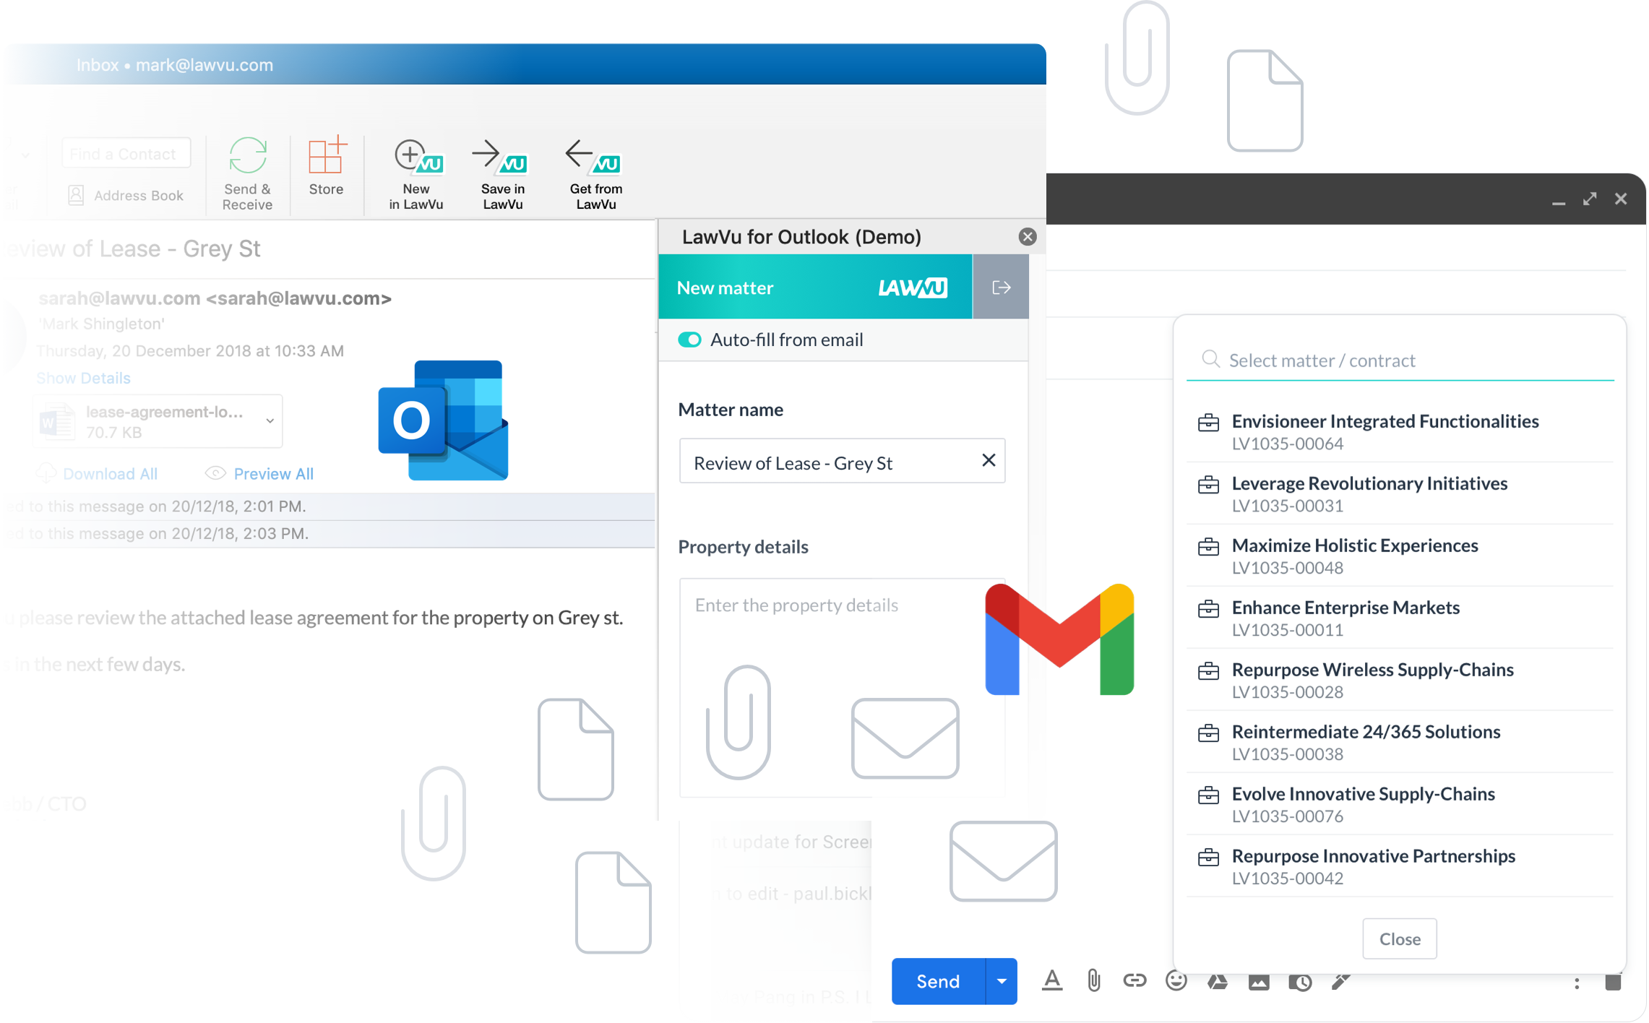Open the more options three-dot menu
Image resolution: width=1649 pixels, height=1023 pixels.
tap(1577, 983)
